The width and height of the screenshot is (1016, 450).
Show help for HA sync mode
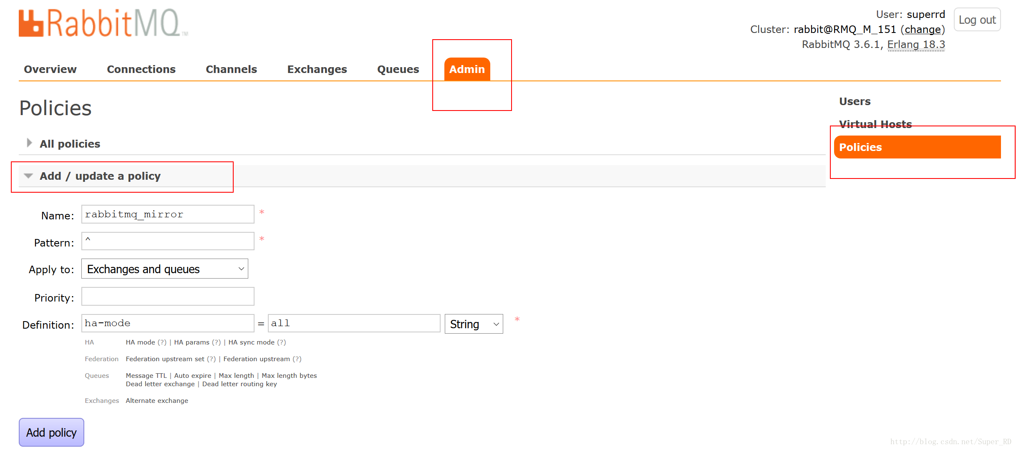[x=282, y=342]
